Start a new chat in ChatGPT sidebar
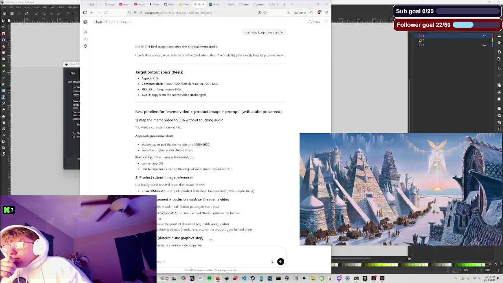Image resolution: width=503 pixels, height=283 pixels. pos(85,32)
